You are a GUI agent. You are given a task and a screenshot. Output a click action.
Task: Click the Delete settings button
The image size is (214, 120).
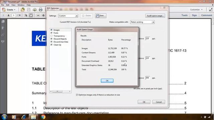pyautogui.click(x=87, y=16)
